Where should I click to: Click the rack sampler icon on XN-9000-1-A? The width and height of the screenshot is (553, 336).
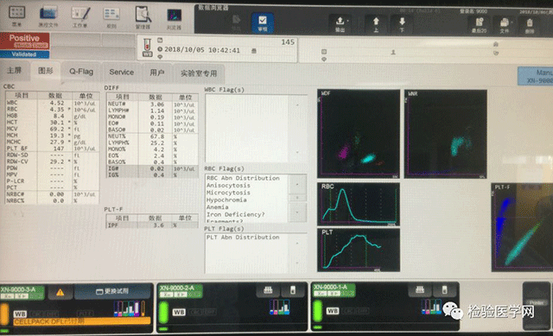tap(420, 290)
